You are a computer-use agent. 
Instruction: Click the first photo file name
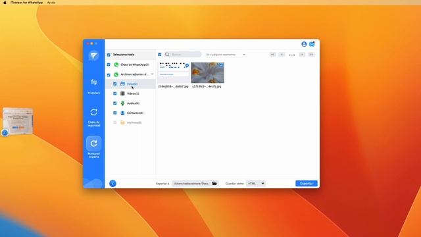click(x=174, y=86)
